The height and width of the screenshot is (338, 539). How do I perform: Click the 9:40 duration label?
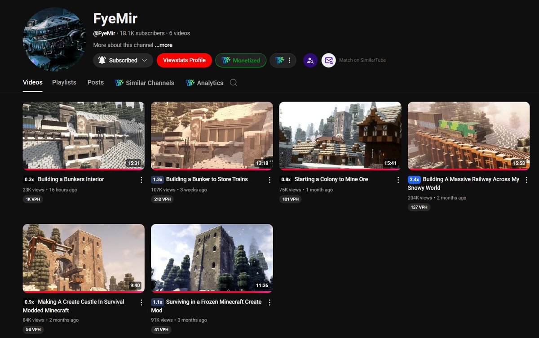(x=135, y=285)
